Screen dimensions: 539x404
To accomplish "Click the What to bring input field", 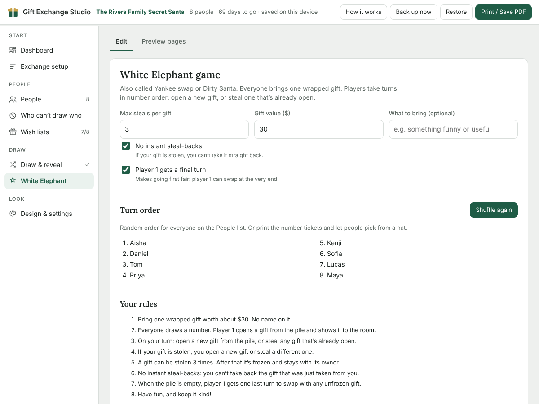I will click(453, 129).
